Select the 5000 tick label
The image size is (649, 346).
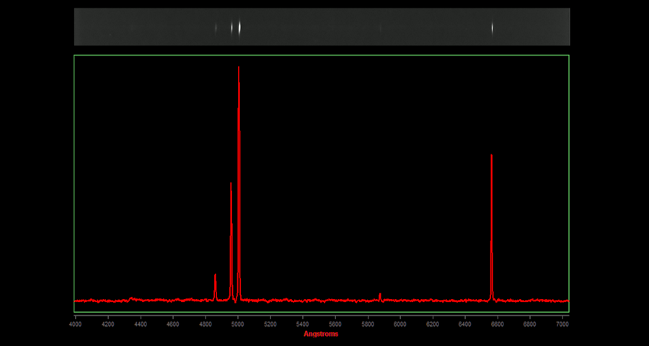coord(237,324)
